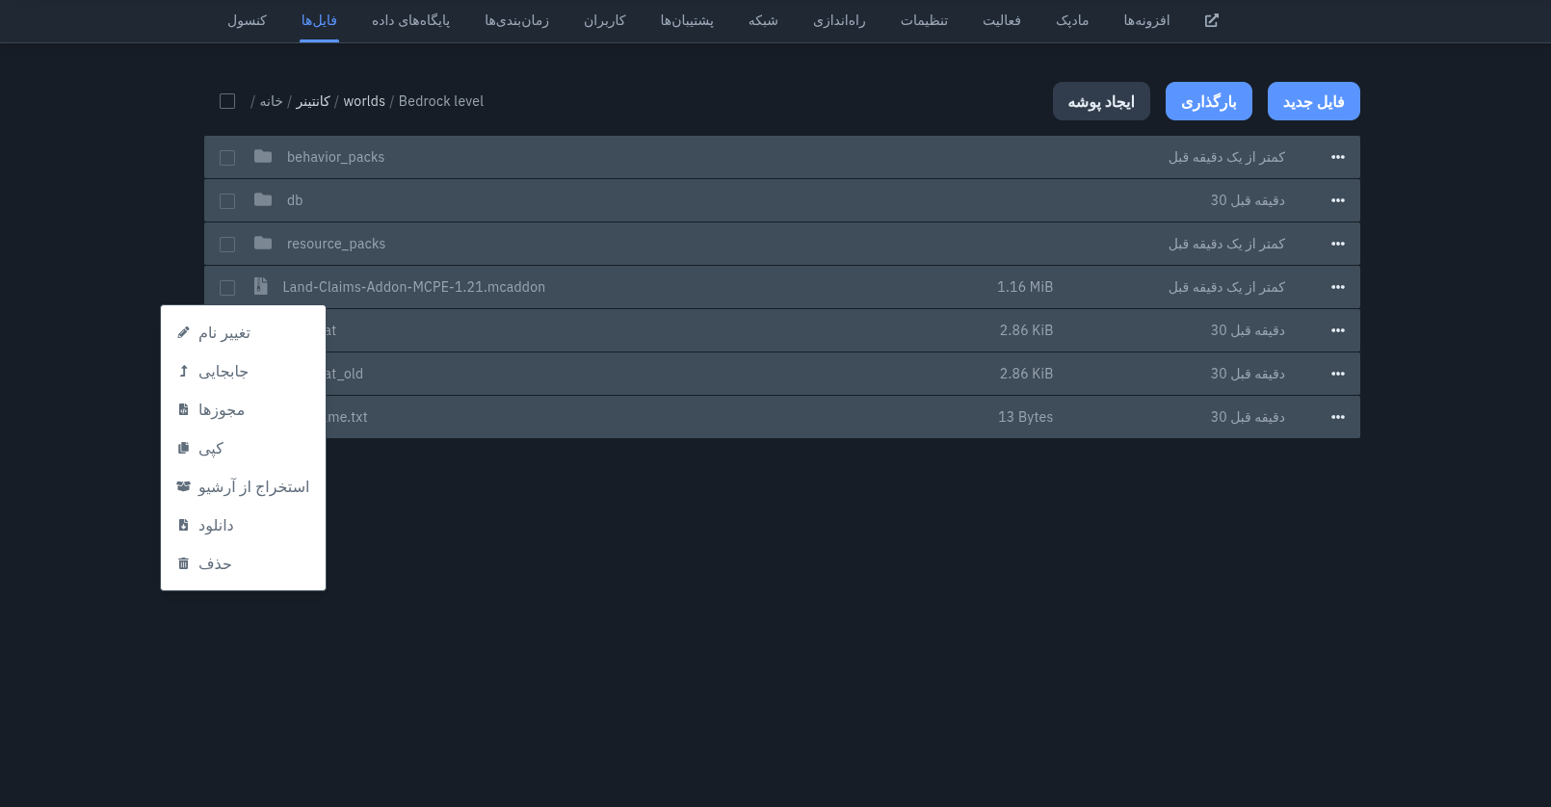Viewport: 1551px width, 807px height.
Task: Click the Bedrock level breadcrumb text
Action: tap(441, 101)
